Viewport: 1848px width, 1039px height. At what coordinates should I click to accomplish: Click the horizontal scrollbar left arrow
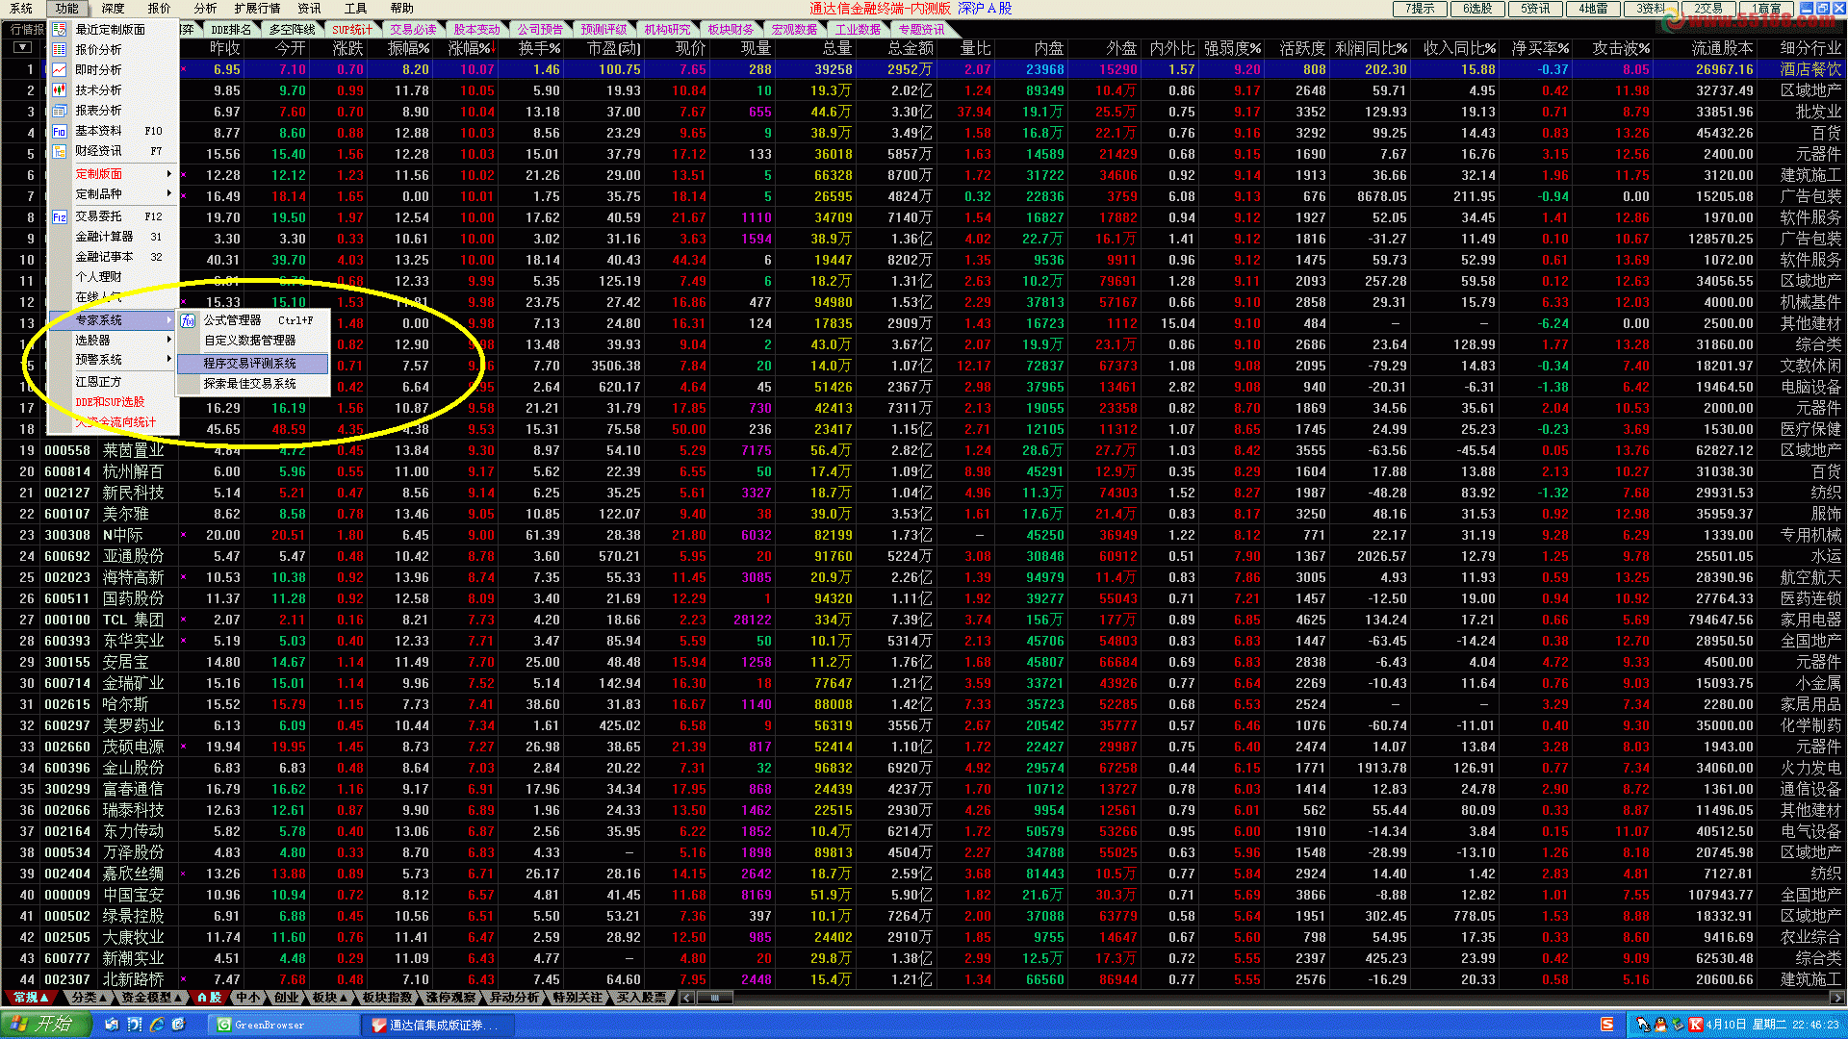(x=686, y=998)
